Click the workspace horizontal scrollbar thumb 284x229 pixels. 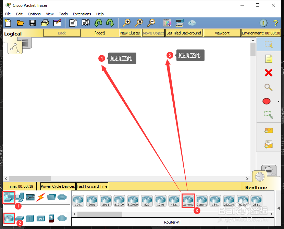[x=30, y=178]
